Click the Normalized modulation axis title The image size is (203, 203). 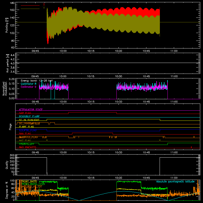[x=5, y=89]
